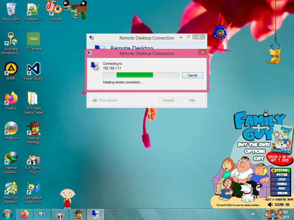Open the 3D Pinball Space Cadet folder
This screenshot has width=294, height=220.
(33, 103)
